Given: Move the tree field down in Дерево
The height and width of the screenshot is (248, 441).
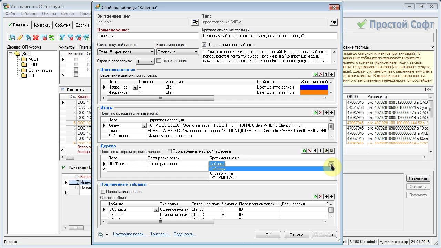Looking at the screenshot, I should (x=320, y=151).
